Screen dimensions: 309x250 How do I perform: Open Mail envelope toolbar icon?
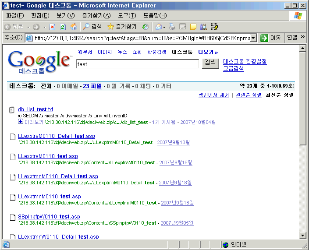159,27
